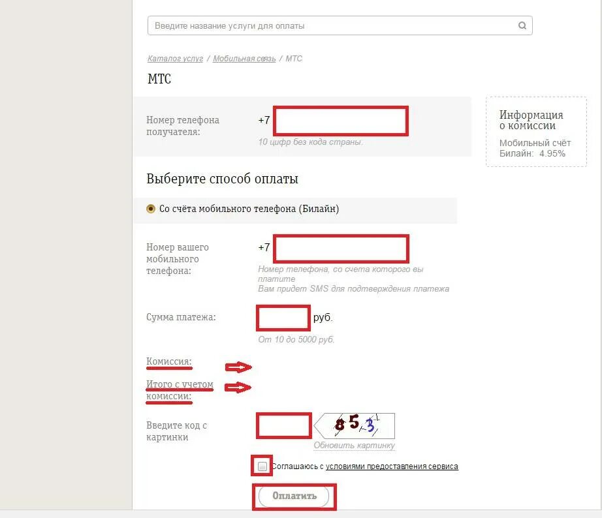Click the От 10 до 5000 руб. hint
Viewport: 602px width, 518px height.
(296, 340)
